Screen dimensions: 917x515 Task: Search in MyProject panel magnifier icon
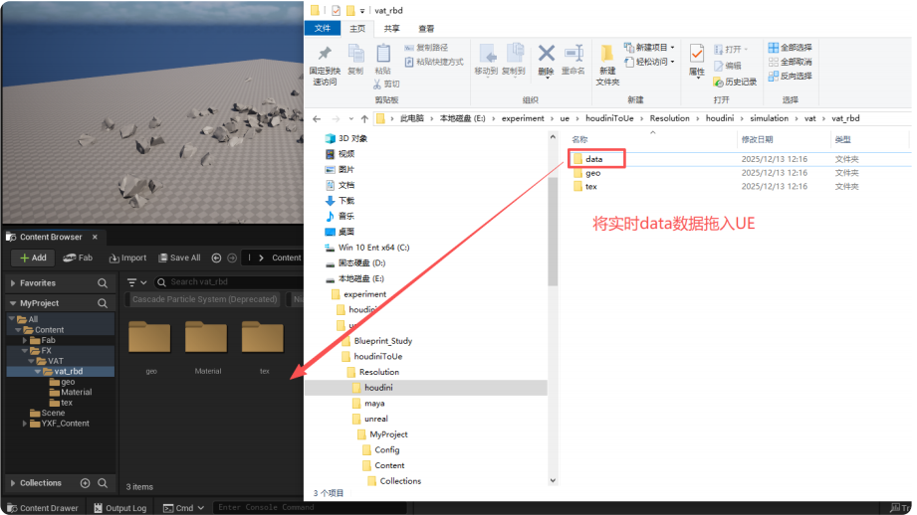point(103,303)
